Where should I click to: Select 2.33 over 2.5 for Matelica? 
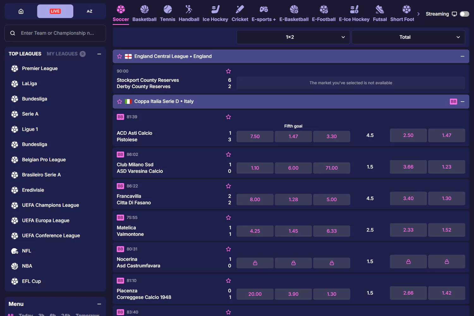point(408,230)
